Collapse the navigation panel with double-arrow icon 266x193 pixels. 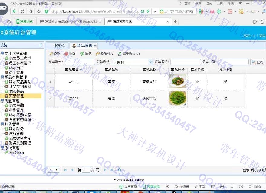coord(41,45)
